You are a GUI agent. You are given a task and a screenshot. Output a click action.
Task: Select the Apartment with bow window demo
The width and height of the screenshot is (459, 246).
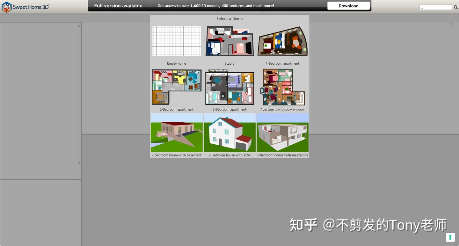[x=282, y=87]
